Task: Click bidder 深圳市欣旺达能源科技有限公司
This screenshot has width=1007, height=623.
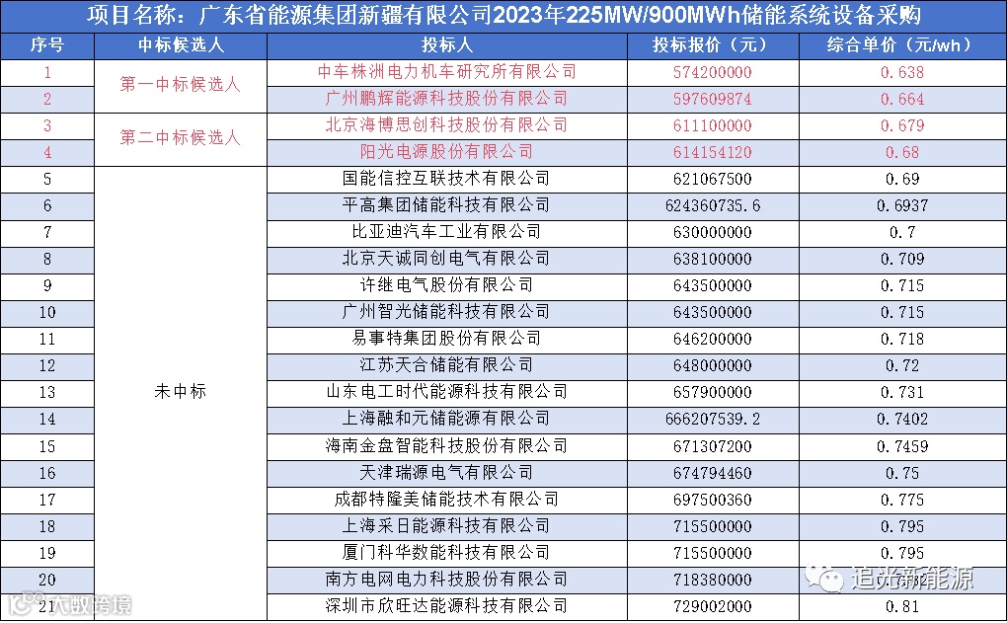Action: click(447, 605)
